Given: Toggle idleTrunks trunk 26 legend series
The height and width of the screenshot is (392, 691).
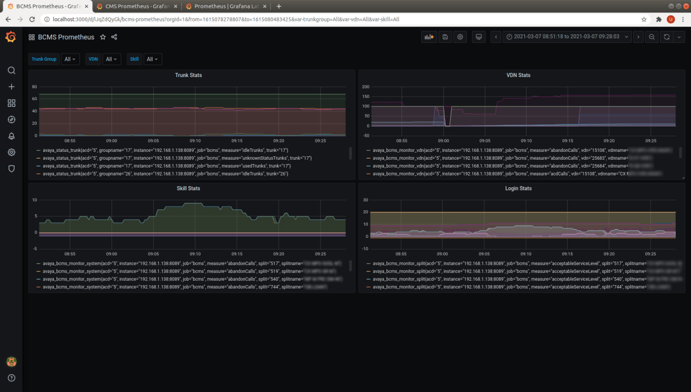Looking at the screenshot, I should 166,174.
